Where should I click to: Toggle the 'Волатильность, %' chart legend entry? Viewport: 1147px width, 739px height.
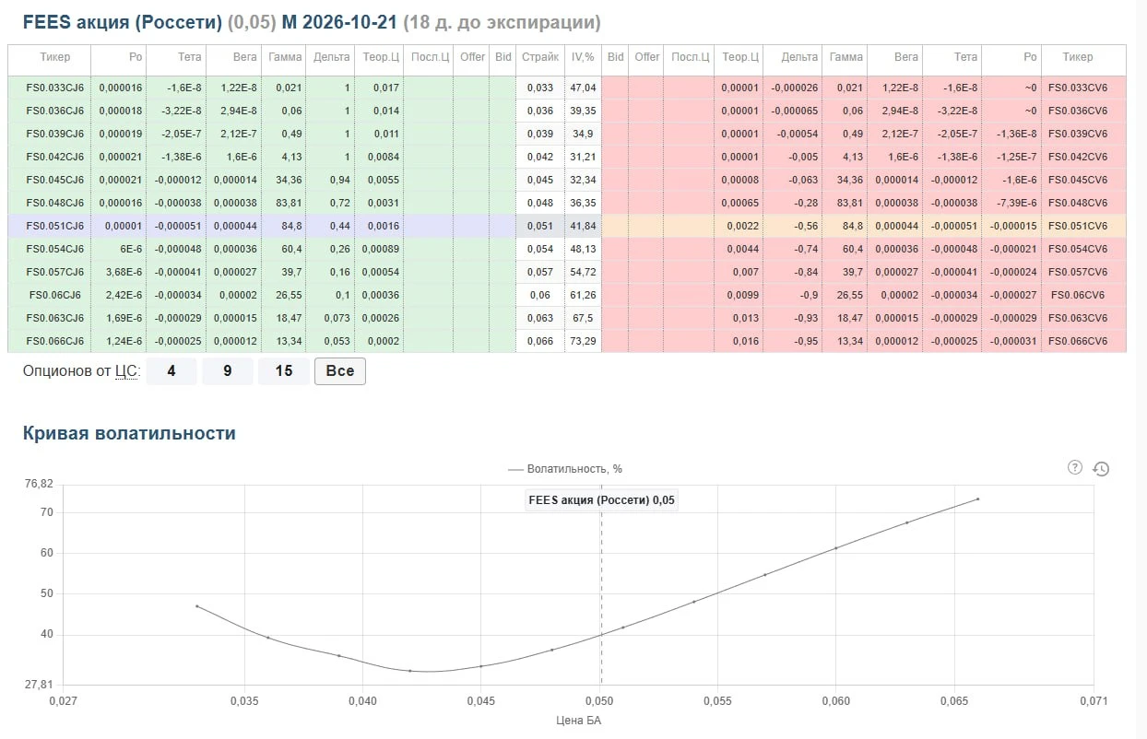pyautogui.click(x=565, y=469)
